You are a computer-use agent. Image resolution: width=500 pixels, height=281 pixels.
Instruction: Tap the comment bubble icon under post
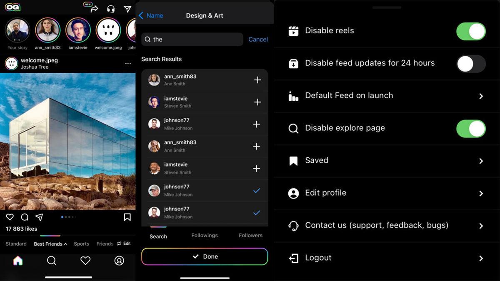click(25, 217)
